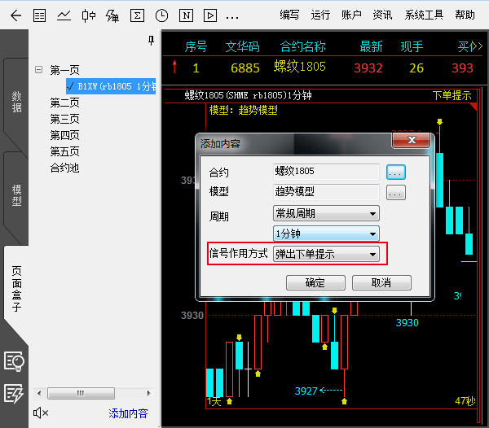Click the clock icon in the toolbar
This screenshot has width=489, height=428.
tap(161, 15)
